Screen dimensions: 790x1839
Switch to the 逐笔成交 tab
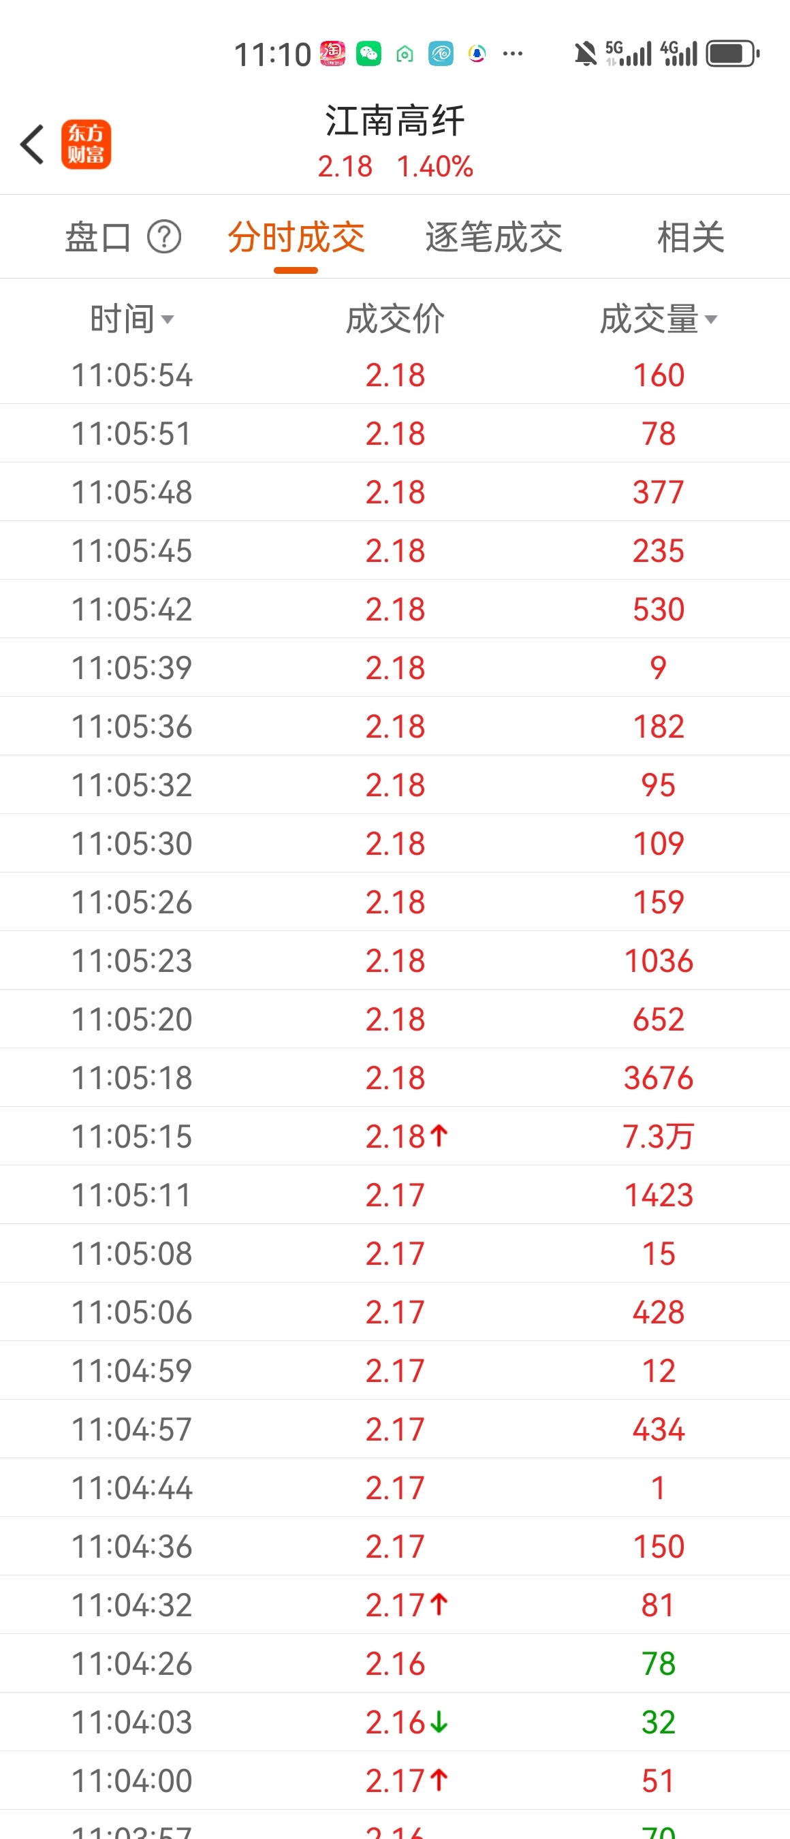pyautogui.click(x=493, y=238)
